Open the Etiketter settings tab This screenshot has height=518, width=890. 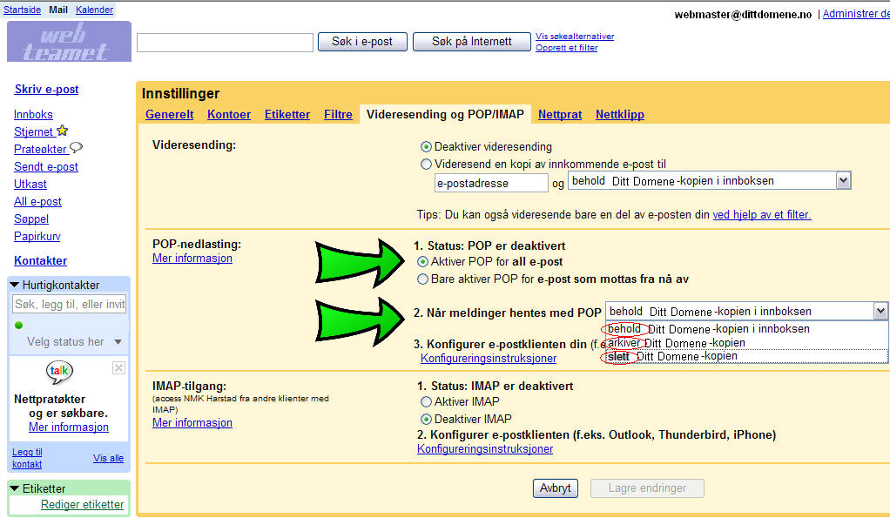(287, 115)
